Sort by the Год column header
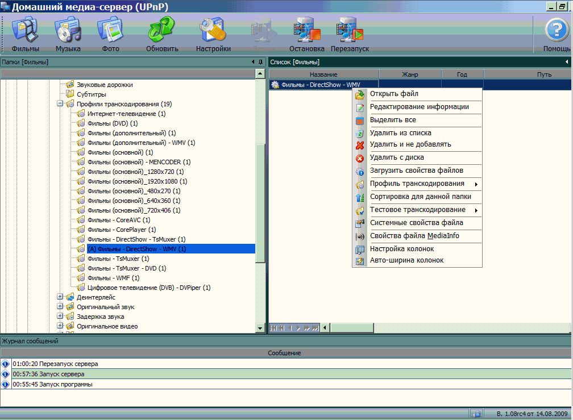The width and height of the screenshot is (573, 420). 462,74
